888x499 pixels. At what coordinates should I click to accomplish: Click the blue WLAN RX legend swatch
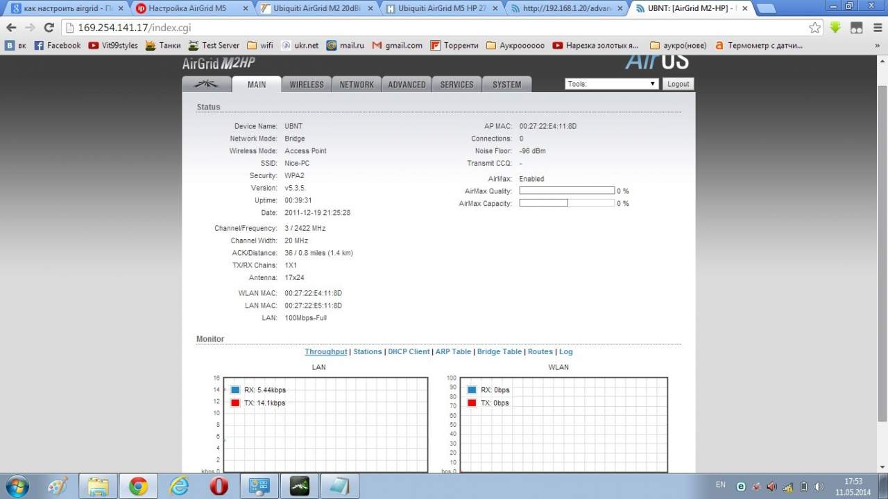pos(472,390)
